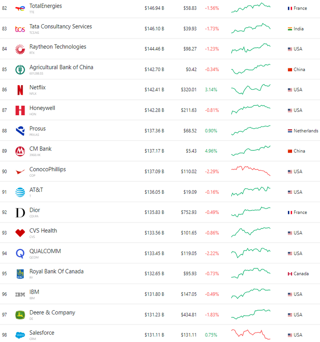Click the Tata Consultancy Services tcs logo

[20, 29]
